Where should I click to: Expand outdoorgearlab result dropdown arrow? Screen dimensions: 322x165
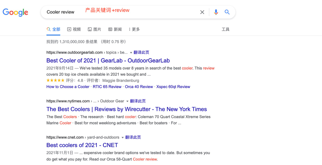pyautogui.click(x=131, y=53)
